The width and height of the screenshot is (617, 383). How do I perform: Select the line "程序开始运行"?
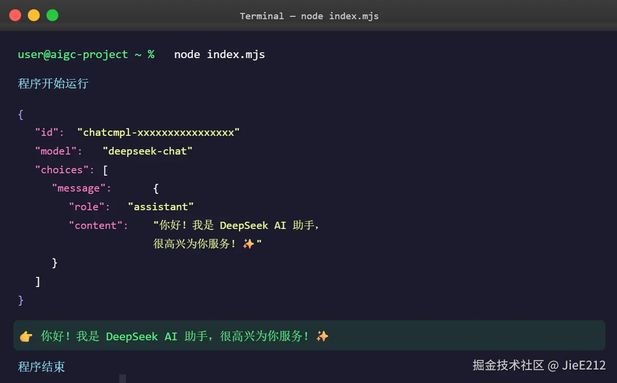coord(53,84)
